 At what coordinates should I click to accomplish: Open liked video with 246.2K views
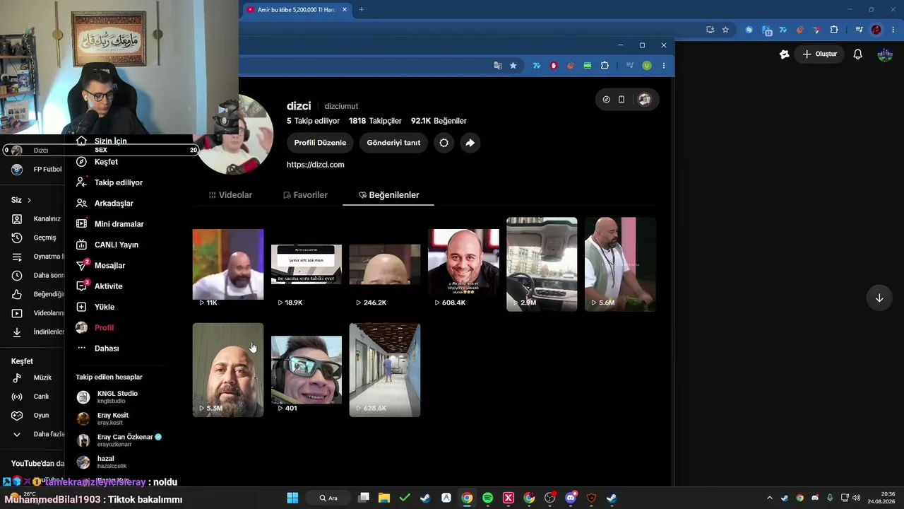[x=385, y=264]
